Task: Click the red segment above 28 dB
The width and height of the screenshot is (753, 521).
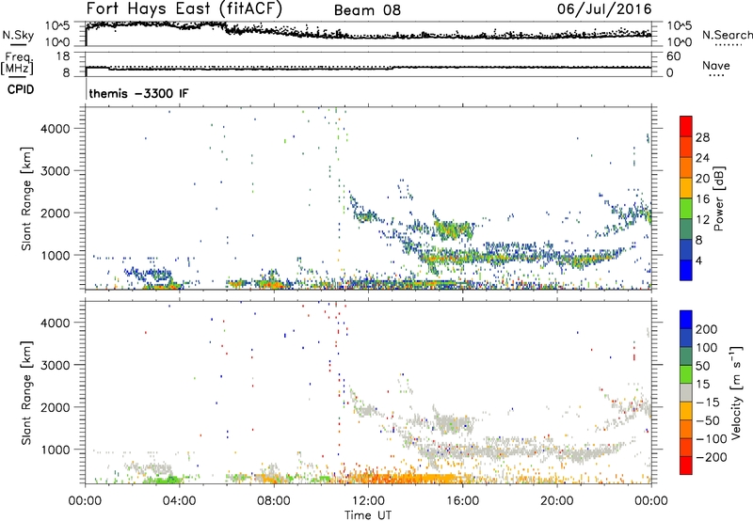Action: point(686,126)
